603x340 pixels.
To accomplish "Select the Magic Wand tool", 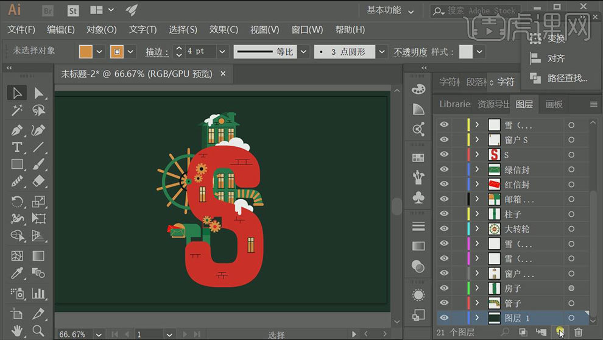I will coord(17,110).
